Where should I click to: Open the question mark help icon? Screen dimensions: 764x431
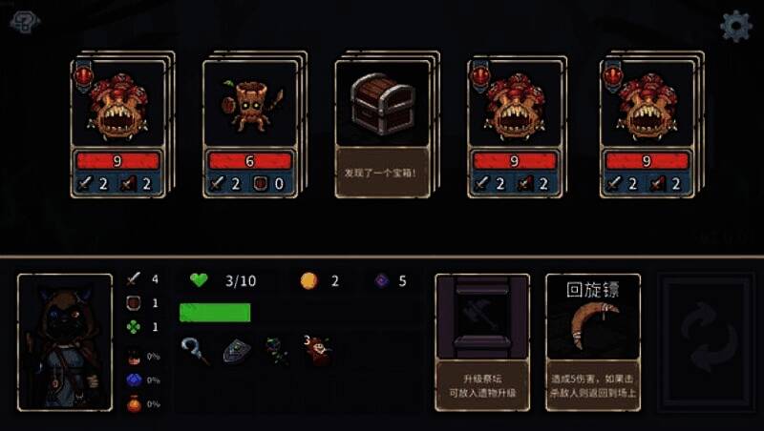click(25, 22)
